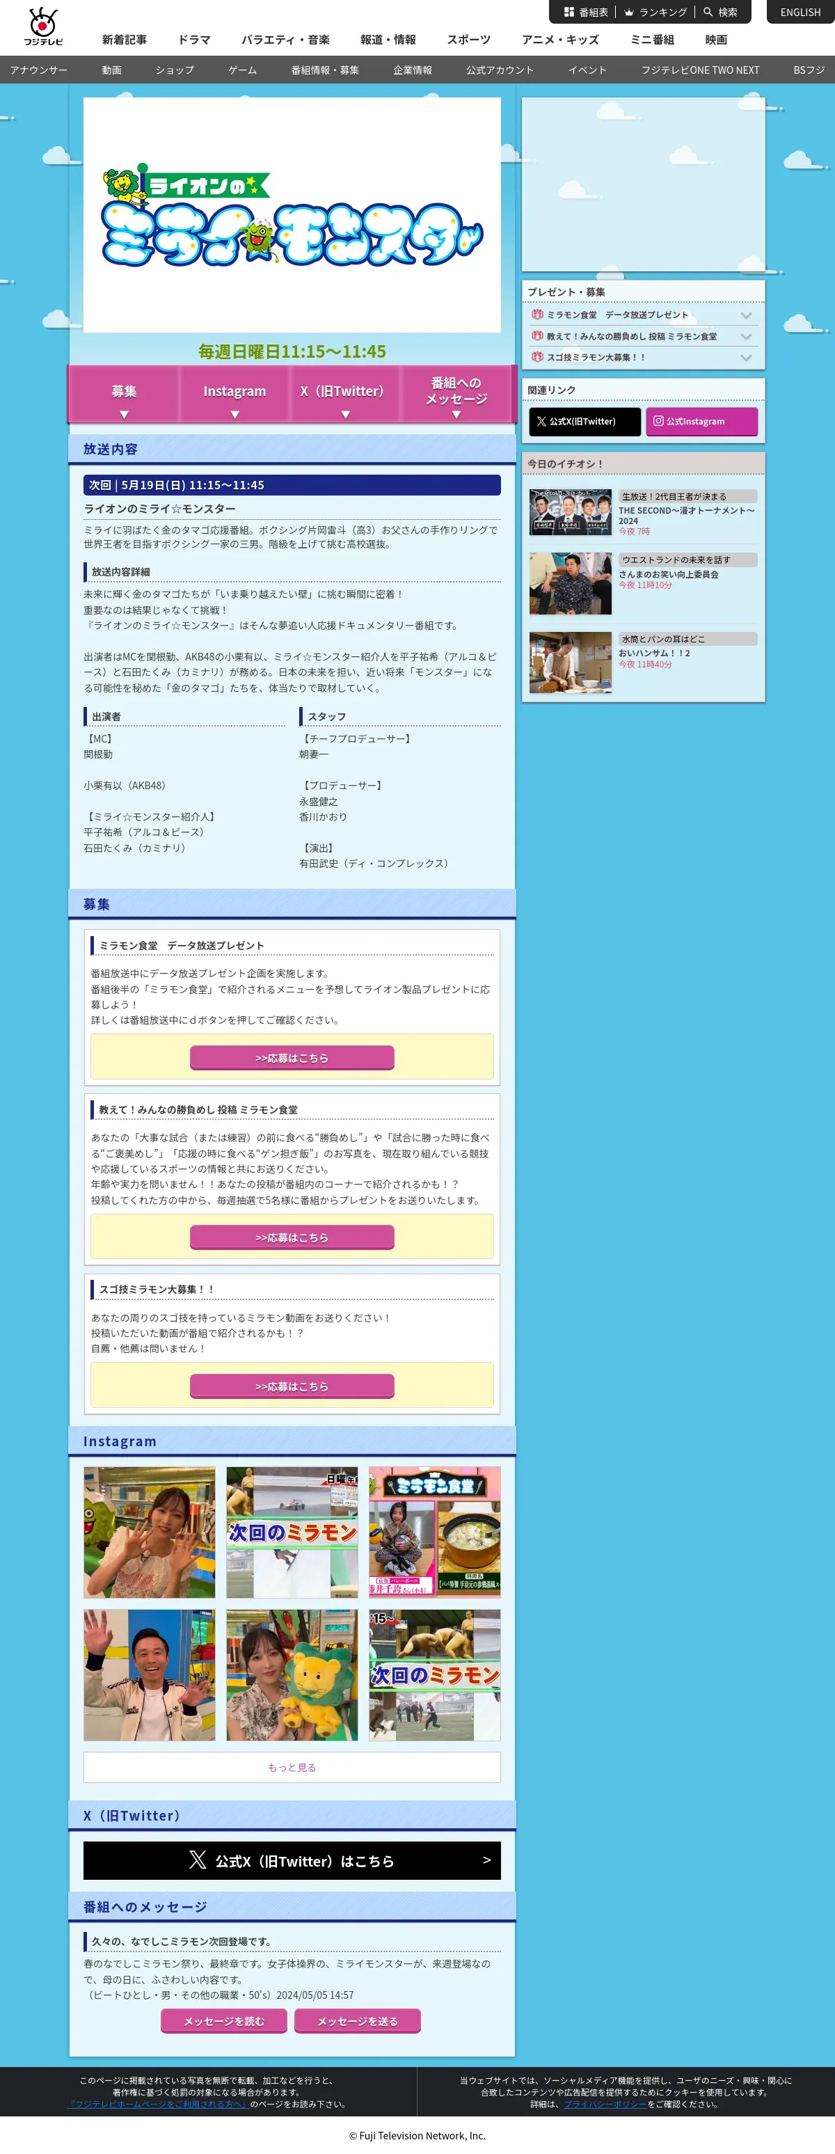Viewport: 835px width, 2154px height.
Task: Expand スゴ技ミラモン大募集 sidebar chevron
Action: (747, 357)
